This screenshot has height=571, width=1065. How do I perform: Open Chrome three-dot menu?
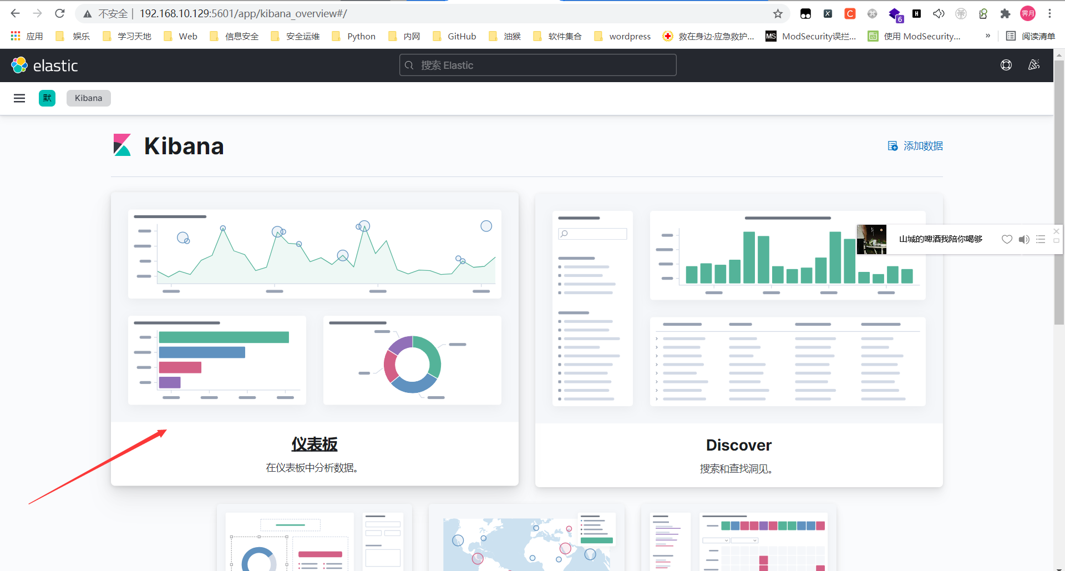tap(1049, 14)
